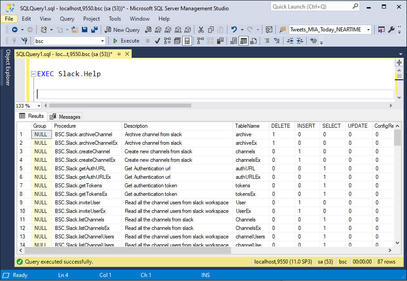Image resolution: width=407 pixels, height=281 pixels.
Task: Toggle Results to File mode
Action: point(253,41)
